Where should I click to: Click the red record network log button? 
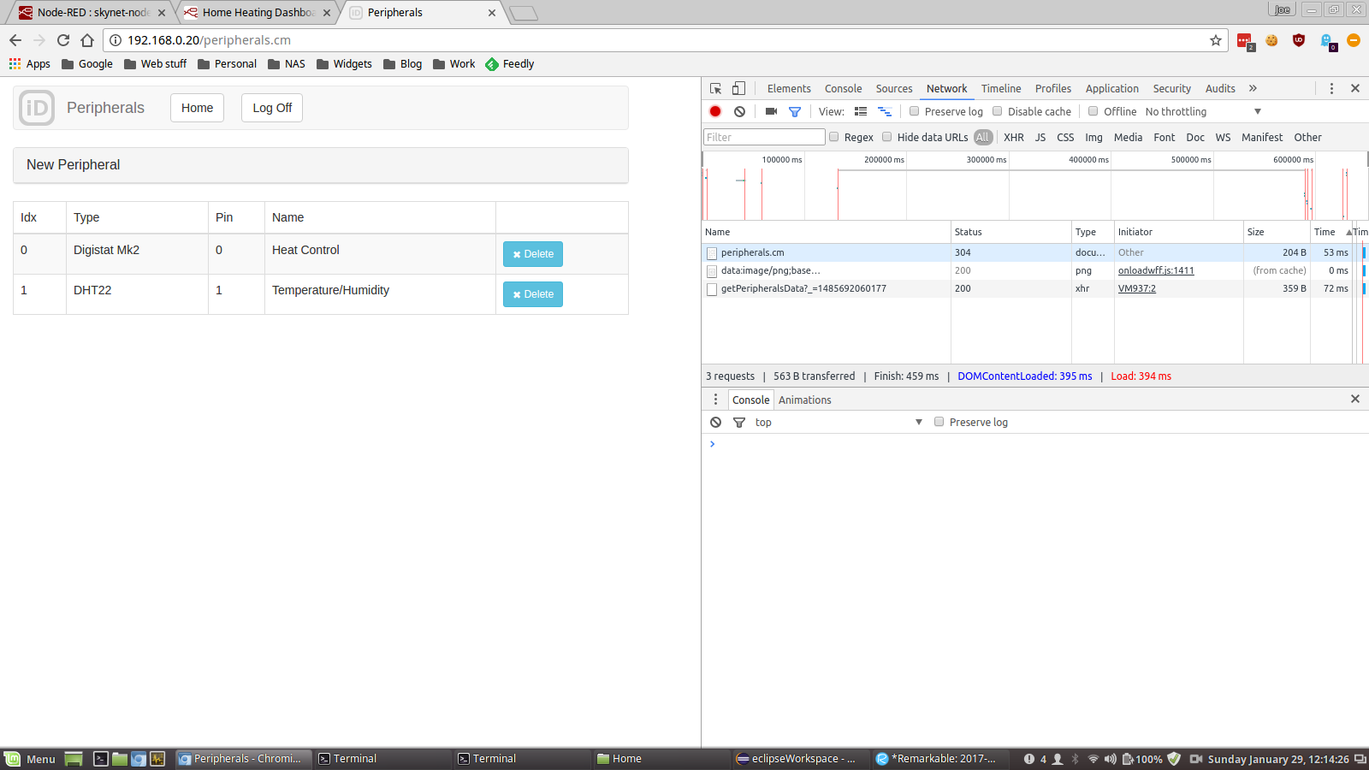tap(715, 111)
